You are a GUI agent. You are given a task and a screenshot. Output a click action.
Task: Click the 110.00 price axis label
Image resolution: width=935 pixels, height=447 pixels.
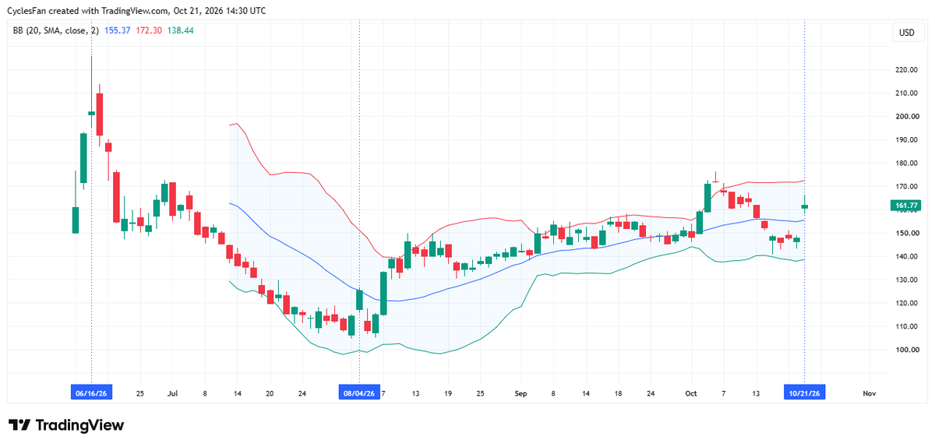click(906, 326)
